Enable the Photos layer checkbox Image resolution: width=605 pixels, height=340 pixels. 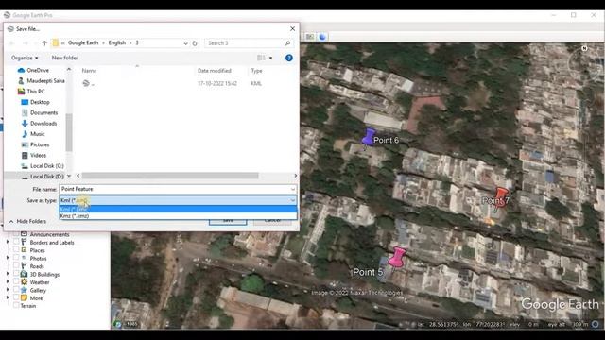(x=16, y=258)
